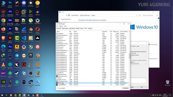The width and height of the screenshot is (173, 97).
Task: Select This PC desktop icon
Action: pos(3,4)
